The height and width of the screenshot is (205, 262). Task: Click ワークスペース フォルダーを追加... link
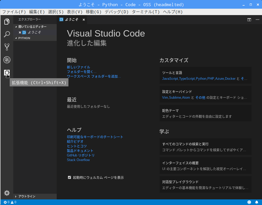click(94, 76)
